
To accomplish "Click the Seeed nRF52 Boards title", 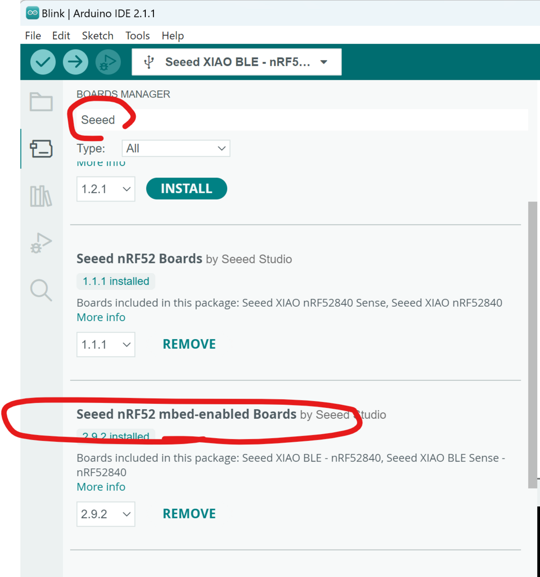I will click(140, 259).
